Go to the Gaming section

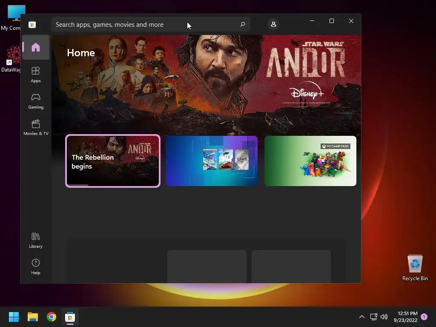coord(36,101)
